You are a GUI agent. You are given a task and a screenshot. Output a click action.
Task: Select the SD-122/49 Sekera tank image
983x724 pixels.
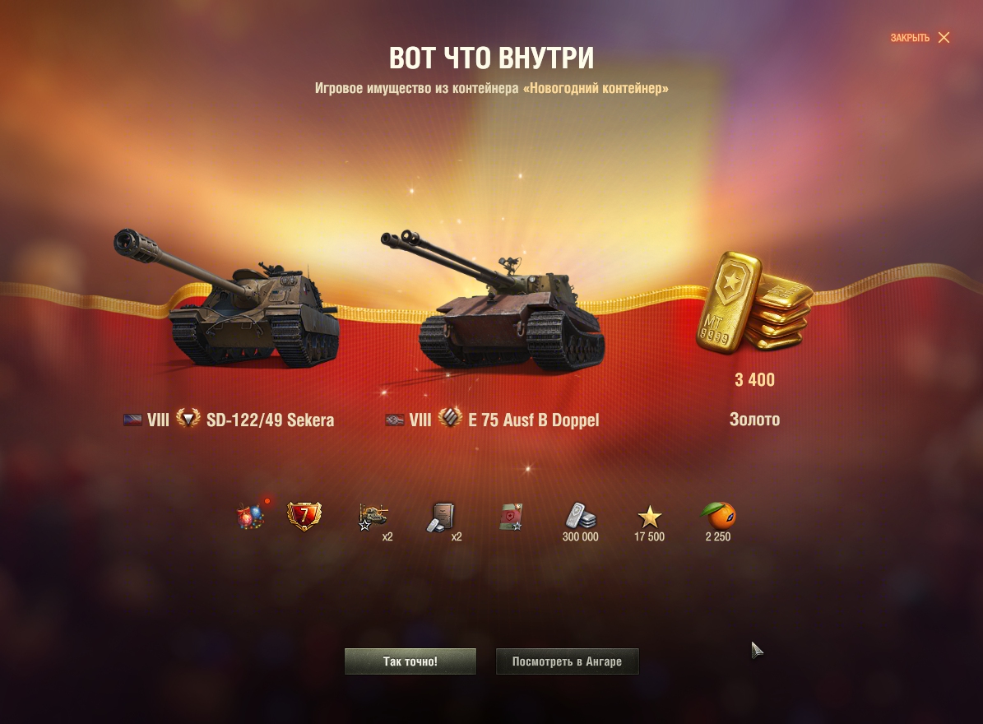[227, 299]
